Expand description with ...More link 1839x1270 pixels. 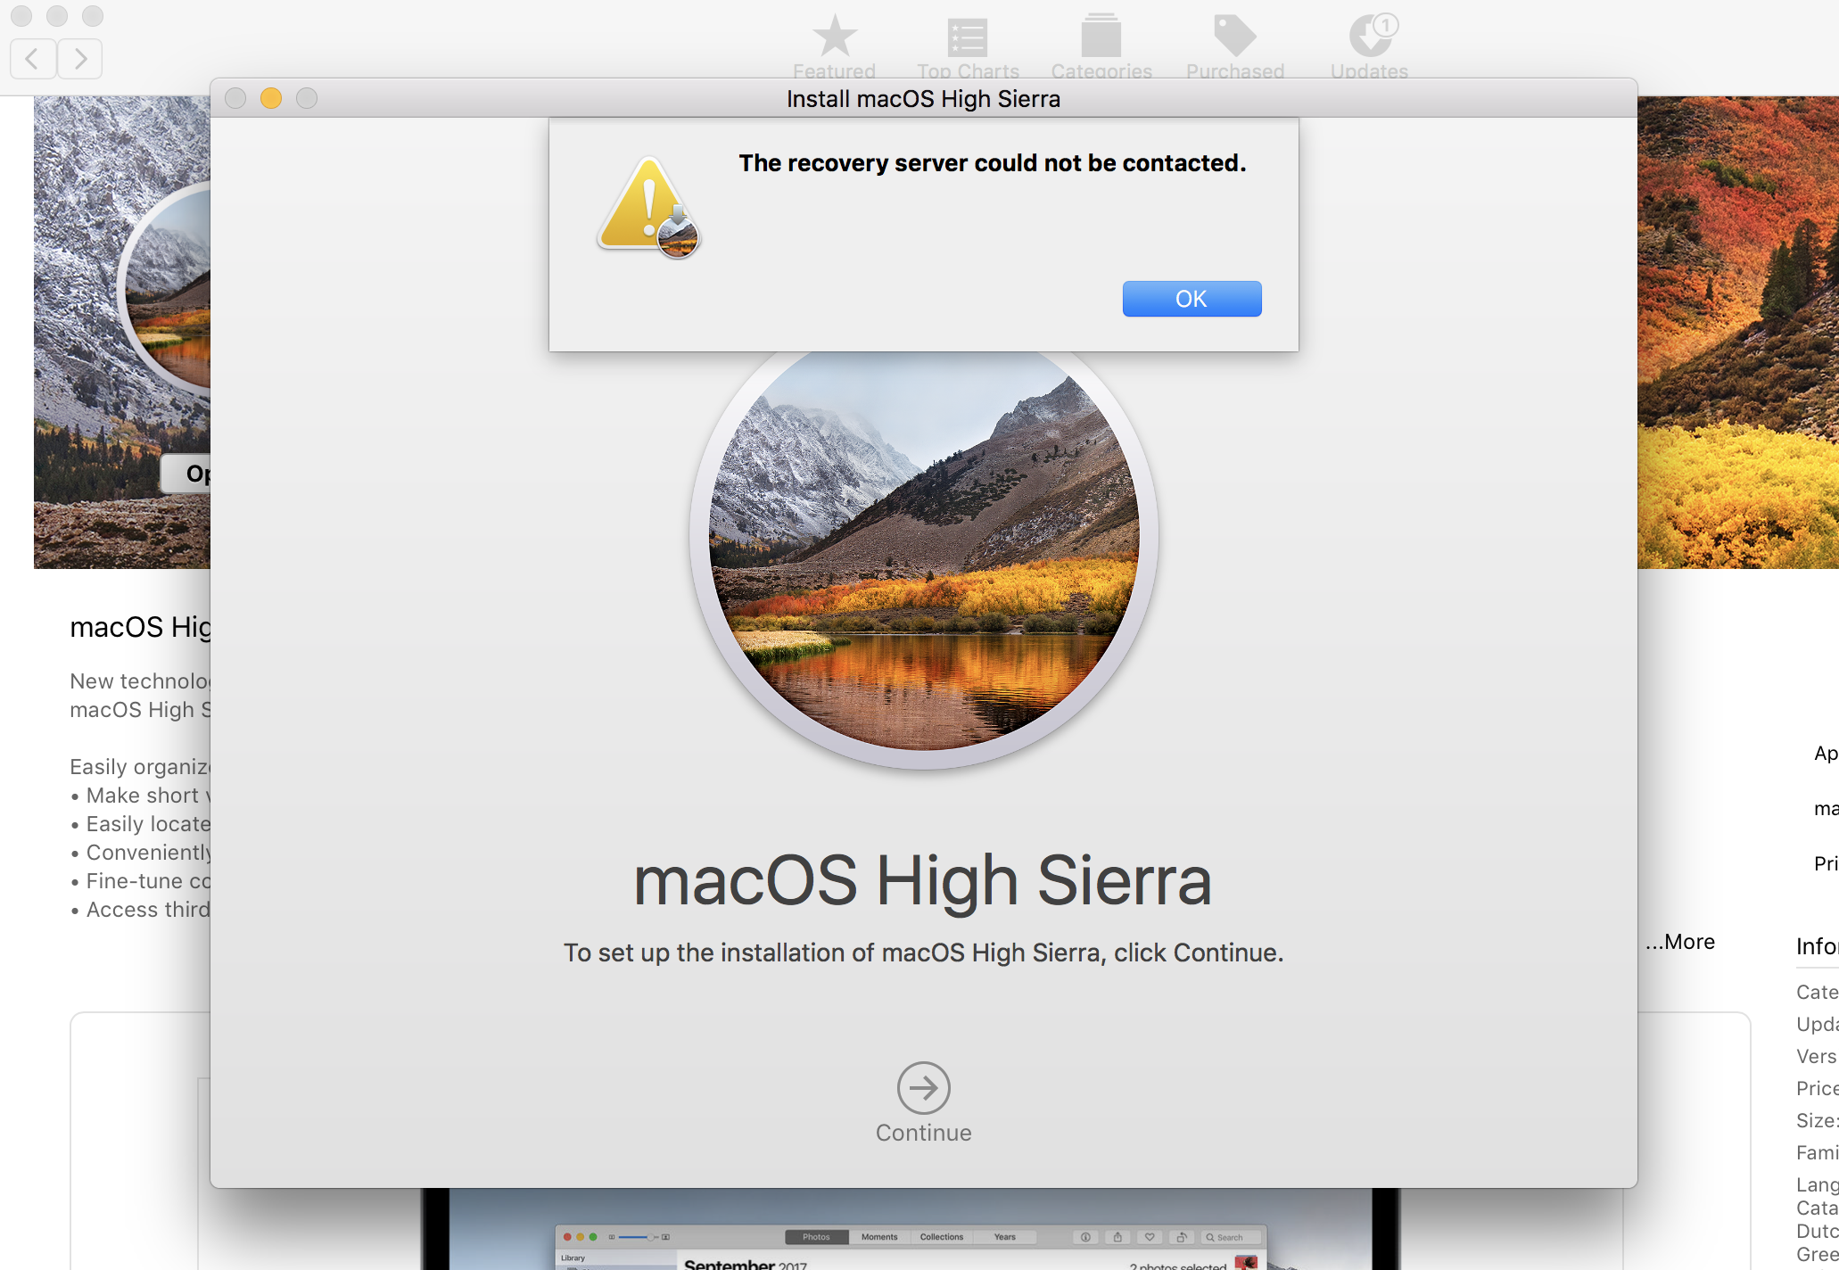click(x=1680, y=942)
